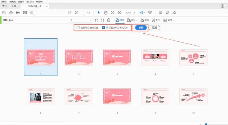Enable 在提取后删除页面 checkbox

click(78, 28)
